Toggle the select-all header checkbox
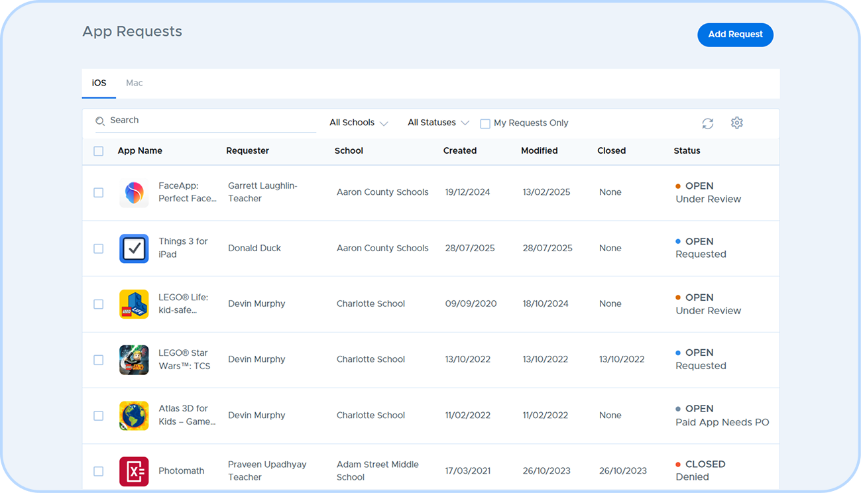Viewport: 861px width, 493px height. point(99,151)
